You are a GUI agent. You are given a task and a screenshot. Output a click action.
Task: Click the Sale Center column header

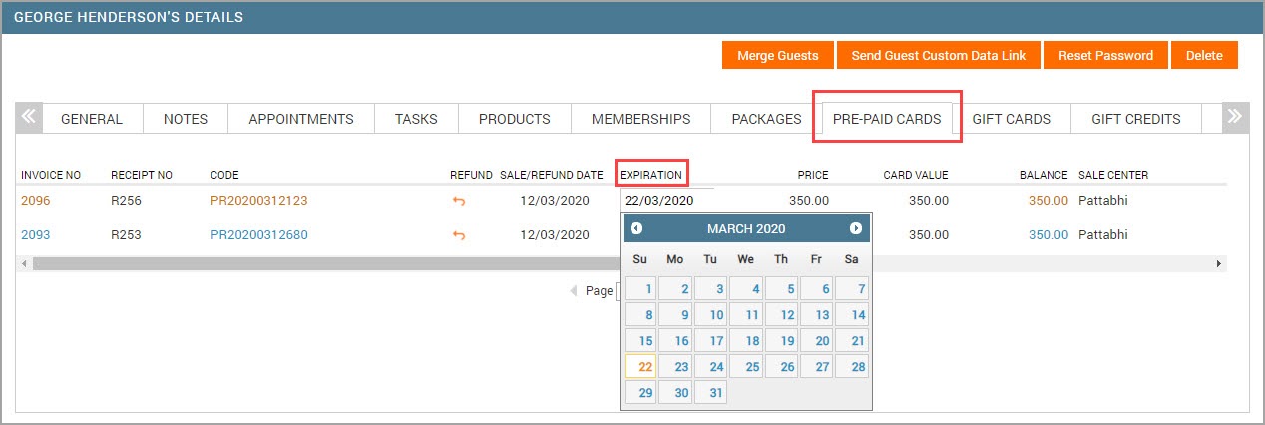click(1113, 175)
